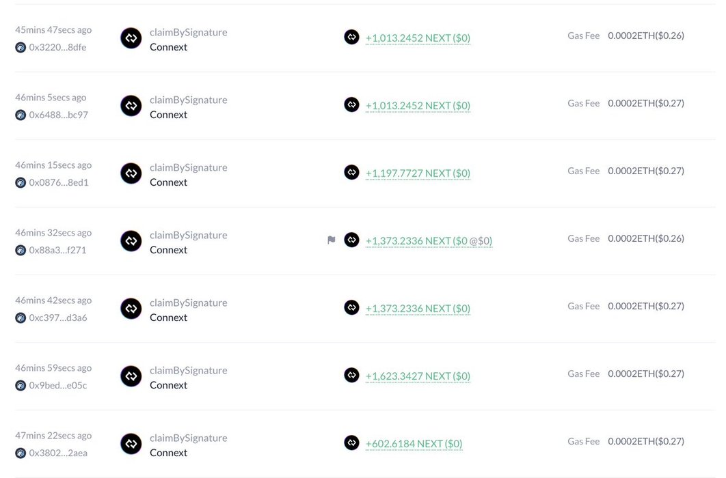Click the NEXT token icon beside +602.6184 NEXT
This screenshot has width=726, height=478.
pyautogui.click(x=351, y=442)
